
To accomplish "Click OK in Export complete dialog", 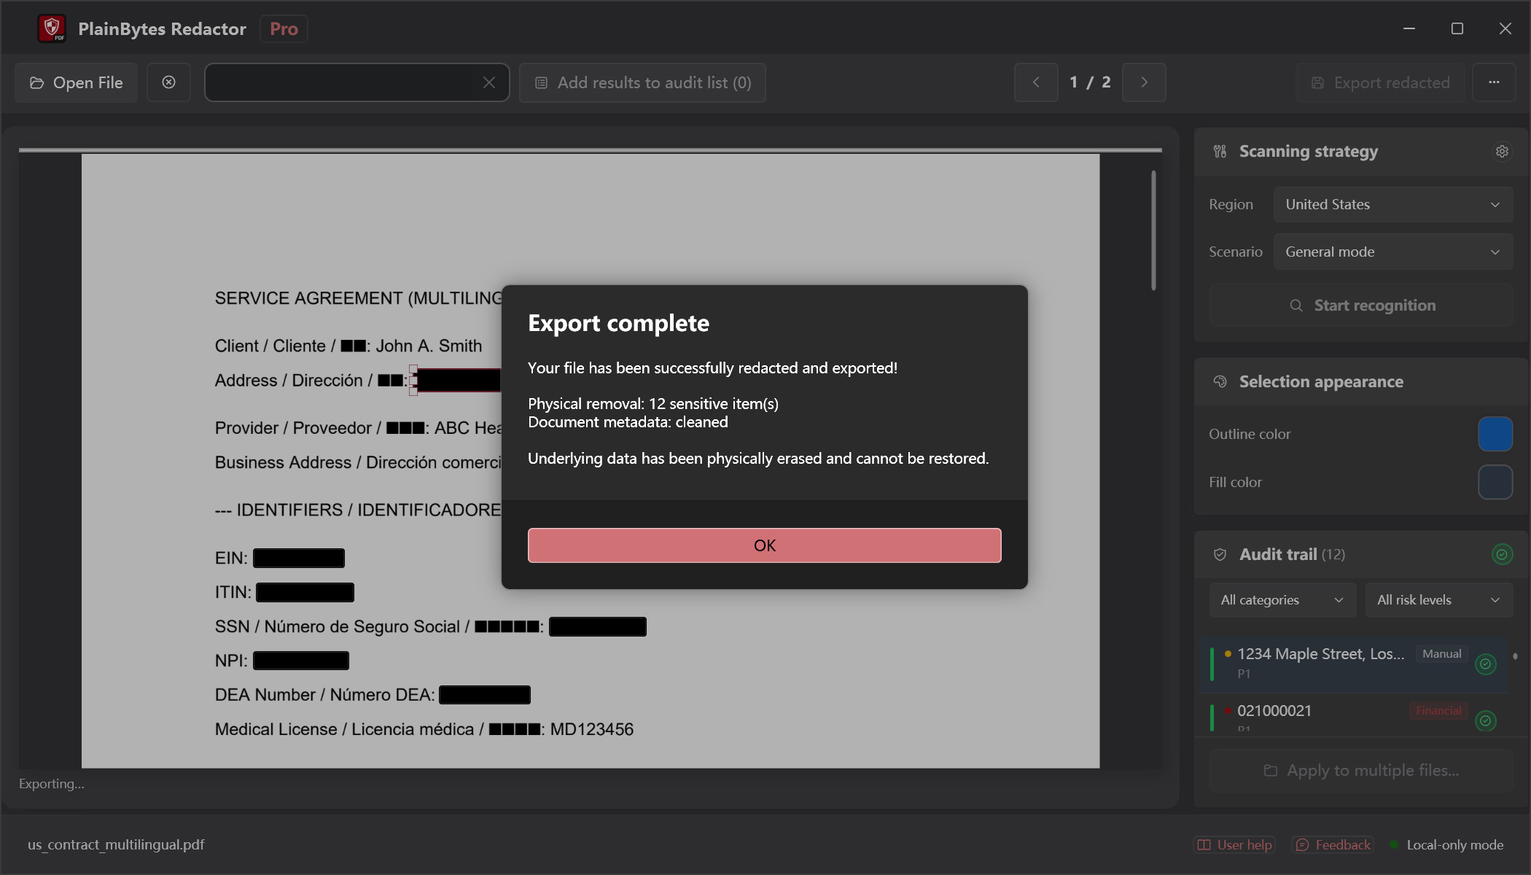I will (764, 545).
